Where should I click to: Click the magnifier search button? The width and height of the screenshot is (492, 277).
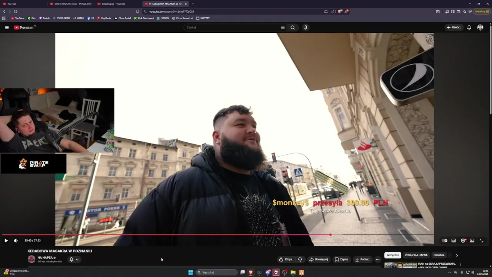pyautogui.click(x=293, y=27)
